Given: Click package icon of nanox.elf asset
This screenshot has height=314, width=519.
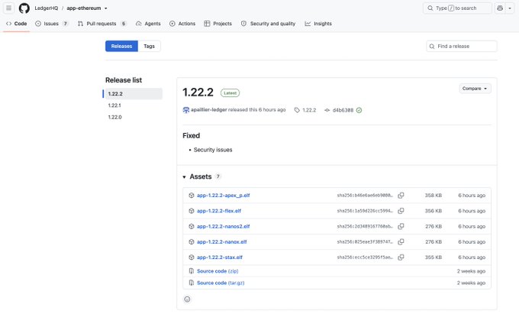Looking at the screenshot, I should [192, 241].
